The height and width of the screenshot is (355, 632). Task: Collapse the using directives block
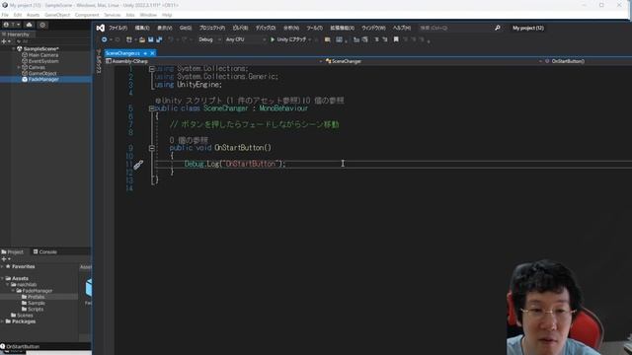[152, 69]
